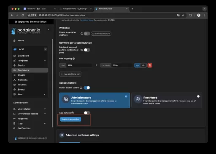Image resolution: width=216 pixels, height=154 pixels.
Task: Open the Notifications page
Action: (24, 128)
